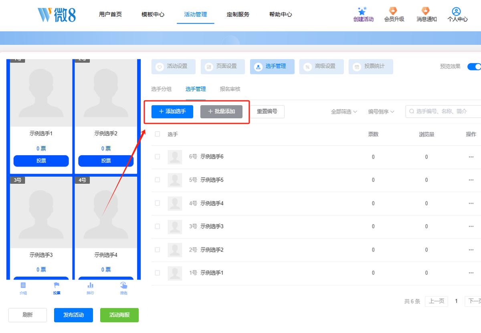Screen dimensions: 481x333
Task: Switch to the 报名审核 tab
Action: (x=230, y=89)
